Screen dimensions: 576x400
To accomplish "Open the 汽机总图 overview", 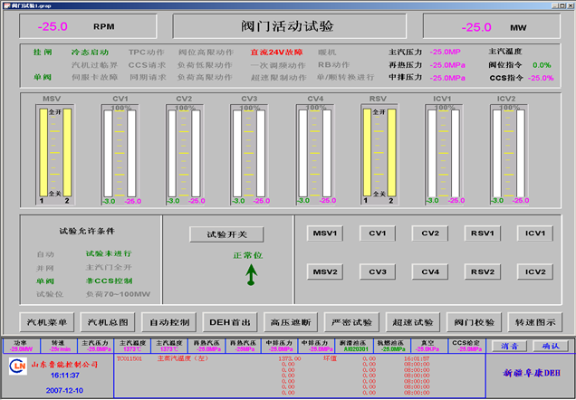I will (108, 322).
